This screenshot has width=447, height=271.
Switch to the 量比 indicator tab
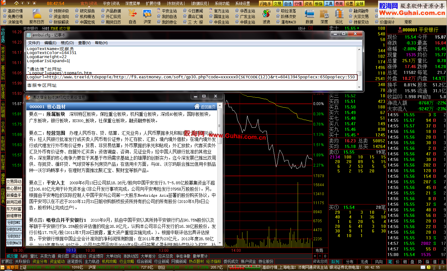[34, 256]
